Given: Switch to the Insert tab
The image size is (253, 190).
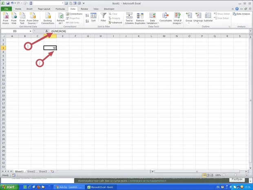Looking at the screenshot, I should coord(29,9).
